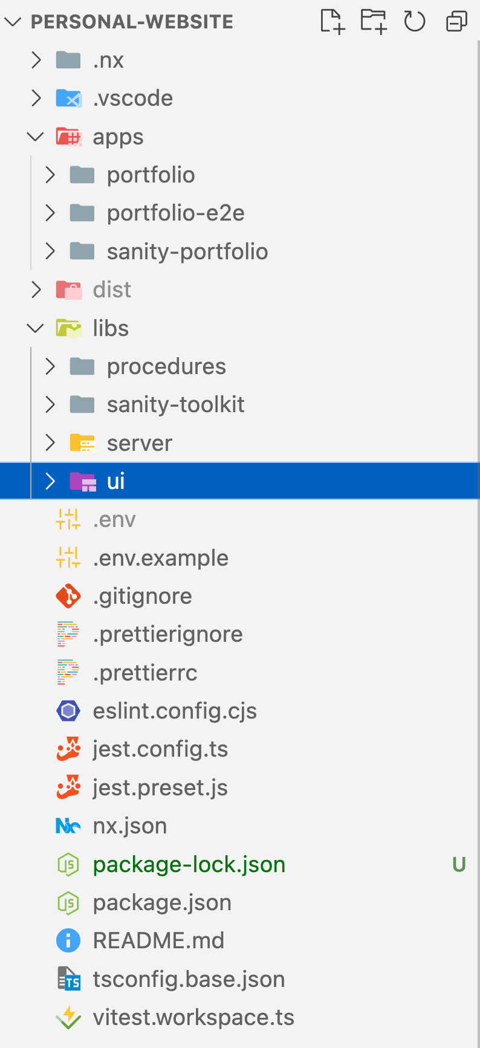Click the Jest icon for jest.config.ts

click(68, 749)
